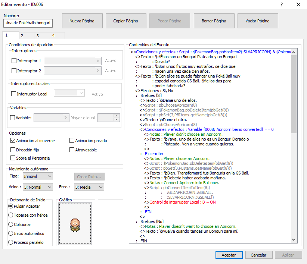
Task: Click scroll down arrow in event contents
Action: 293,240
